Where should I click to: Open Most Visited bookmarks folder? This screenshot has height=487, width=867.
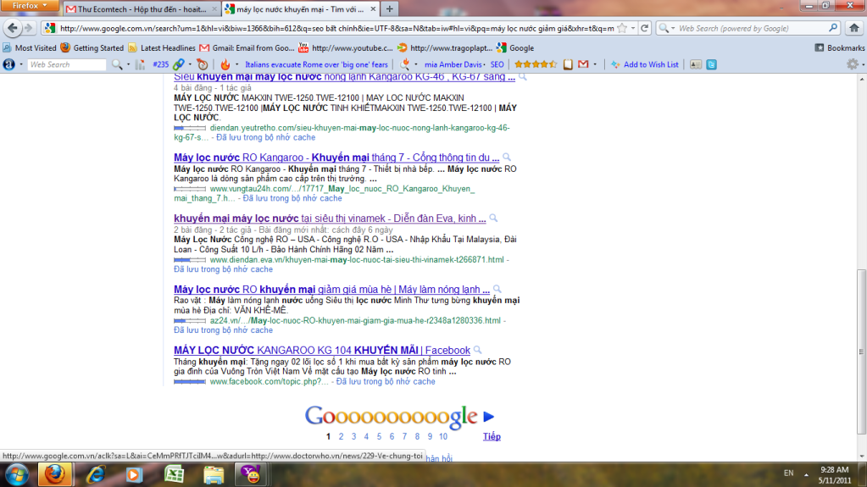pyautogui.click(x=30, y=48)
